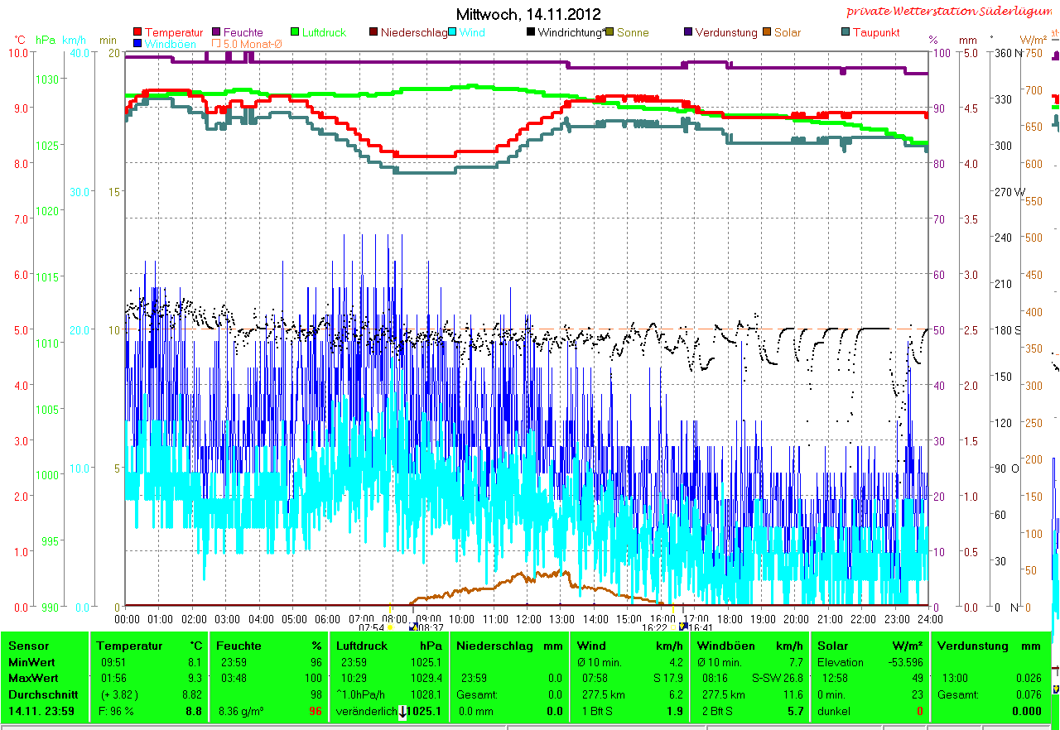Click the dark red Niederschlag legend square
The width and height of the screenshot is (1060, 730).
point(373,33)
